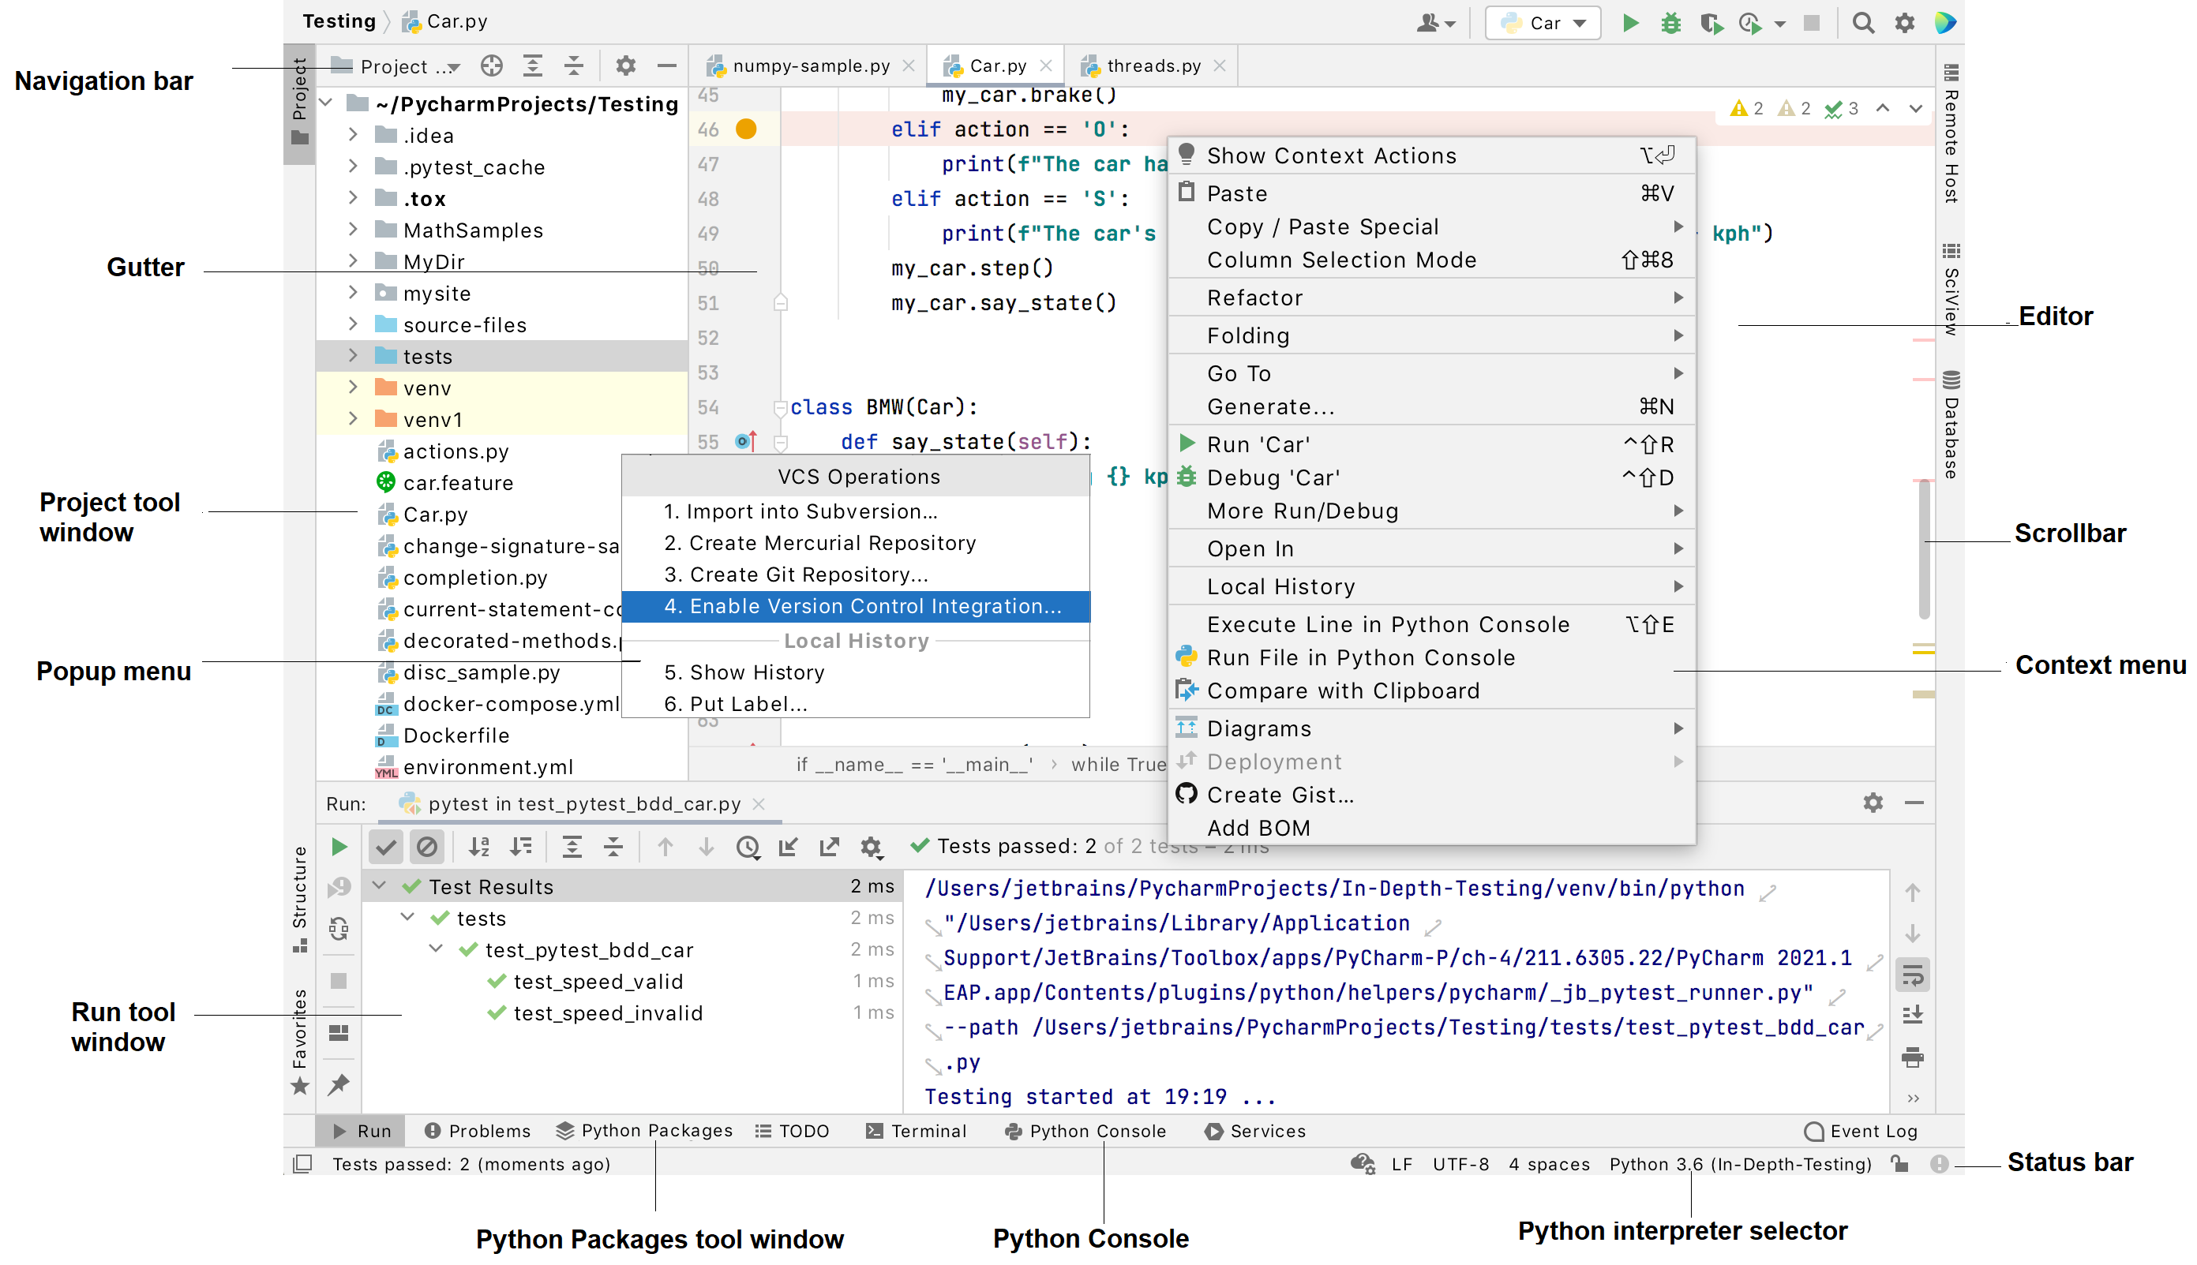Click the Debug 'Car' toolbar icon
The width and height of the screenshot is (2197, 1265).
coord(1666,23)
